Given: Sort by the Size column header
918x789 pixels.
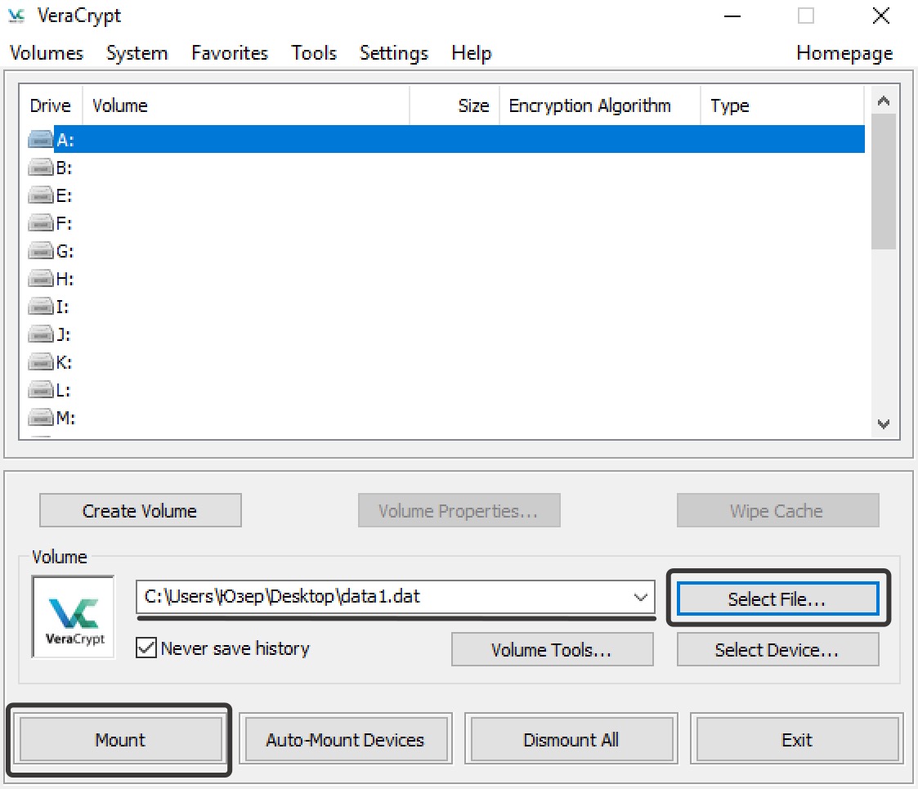Looking at the screenshot, I should (455, 105).
